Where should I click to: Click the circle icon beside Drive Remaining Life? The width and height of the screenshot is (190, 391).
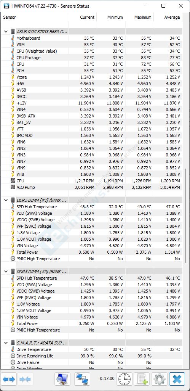click(x=13, y=356)
